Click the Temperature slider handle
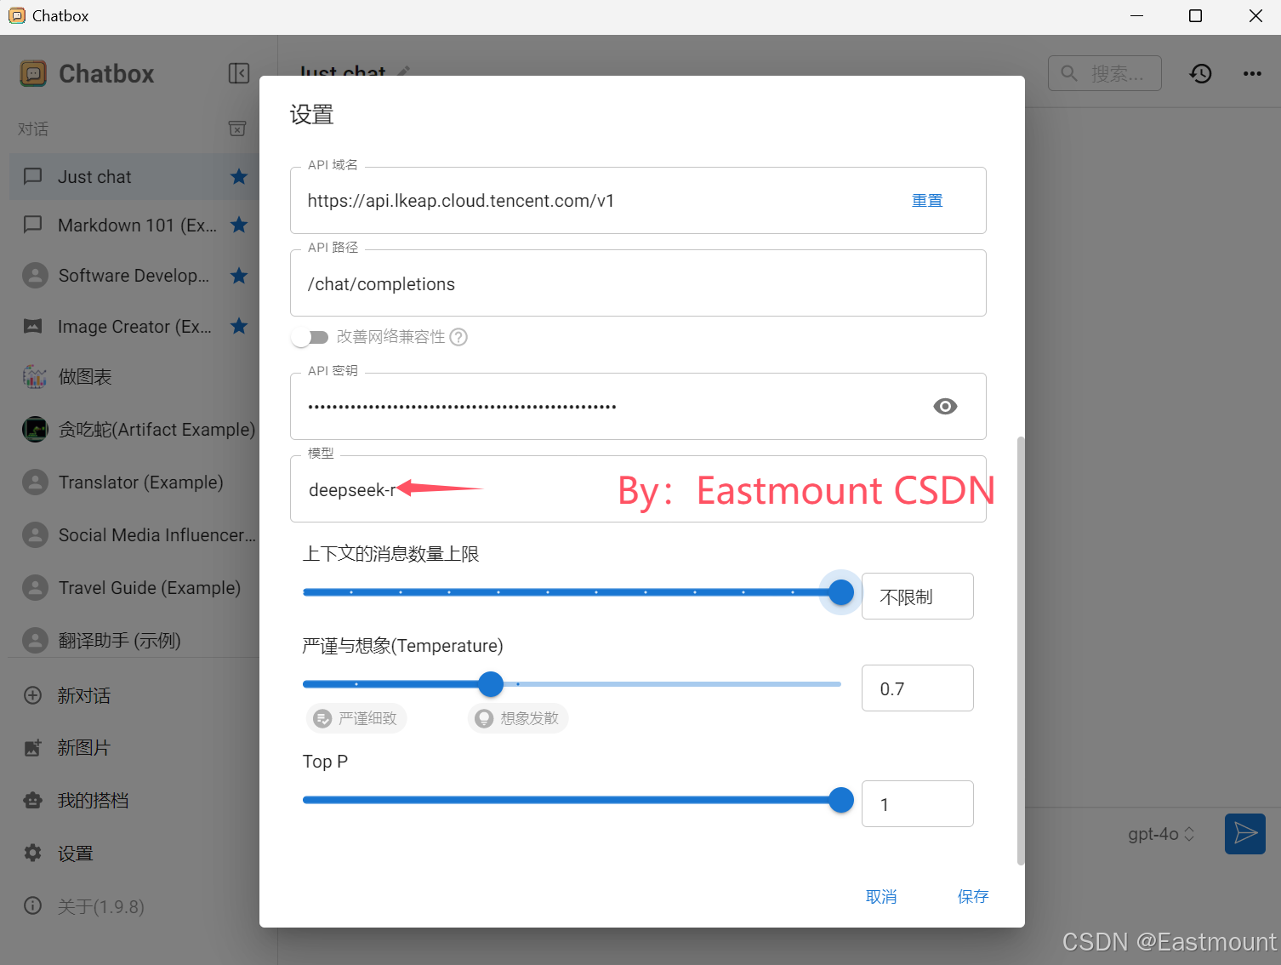 (491, 684)
